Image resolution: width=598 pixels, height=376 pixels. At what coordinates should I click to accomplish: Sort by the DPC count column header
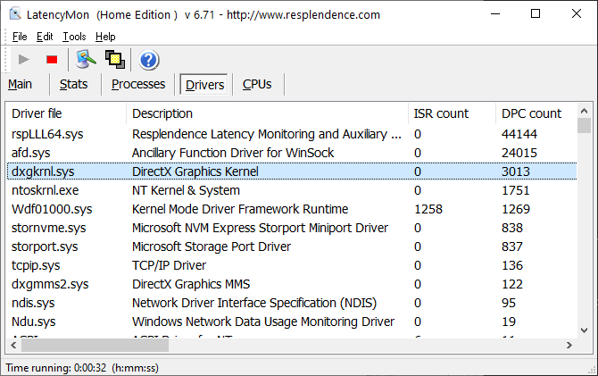click(x=532, y=113)
